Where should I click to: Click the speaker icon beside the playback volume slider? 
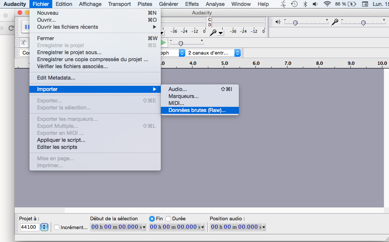pyautogui.click(x=278, y=22)
